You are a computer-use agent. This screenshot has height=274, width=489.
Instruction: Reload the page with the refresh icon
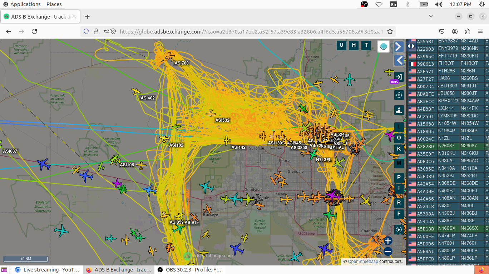(x=34, y=31)
